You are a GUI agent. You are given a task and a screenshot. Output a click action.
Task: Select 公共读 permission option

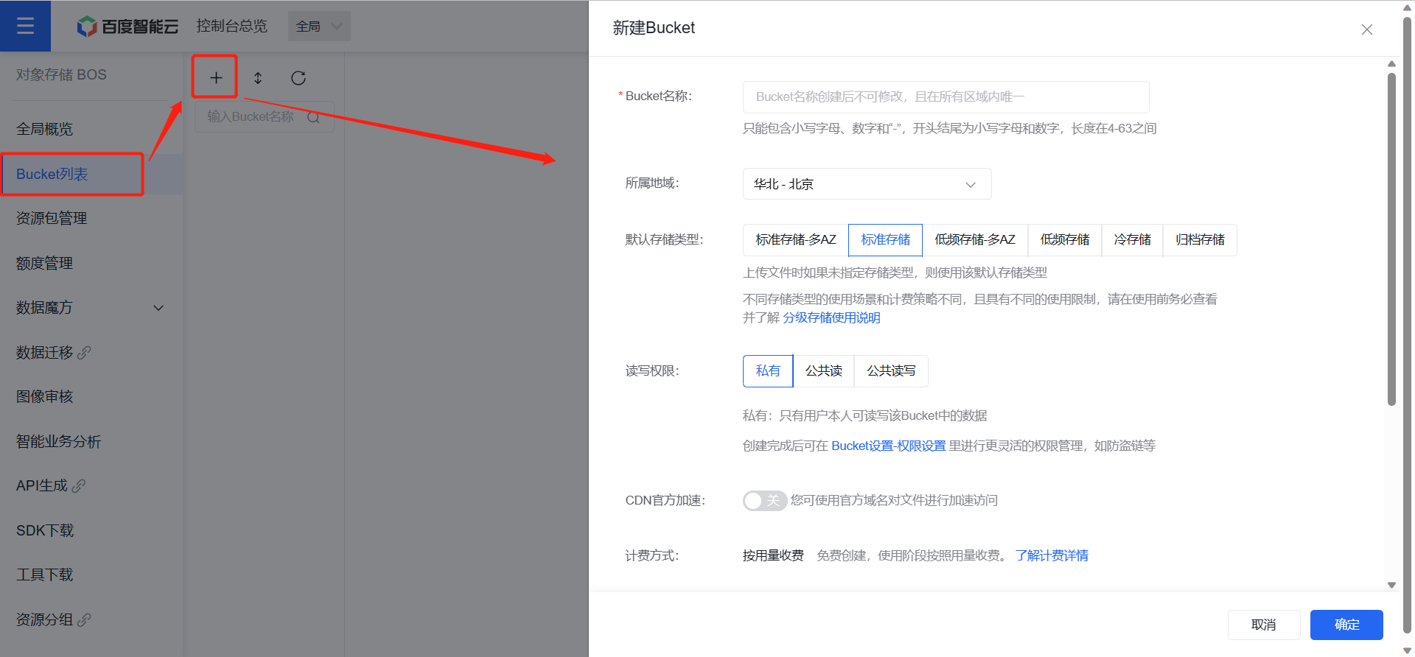(823, 371)
